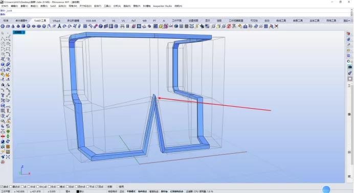
Task: Select the last toolbar icon with red X
Action: tap(276, 27)
